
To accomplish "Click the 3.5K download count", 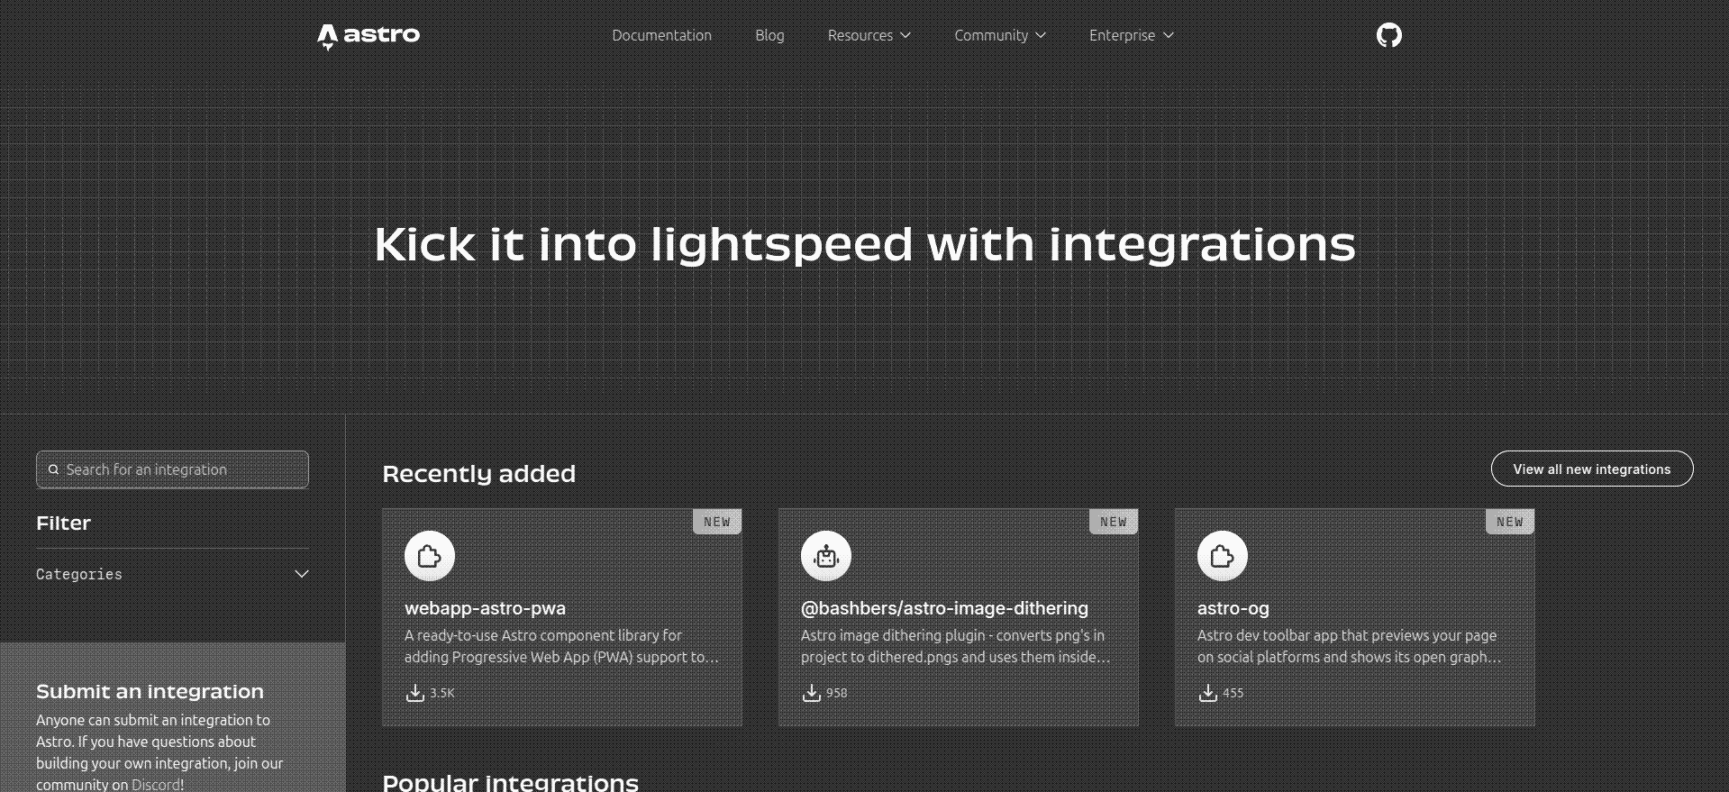I will click(x=442, y=693).
